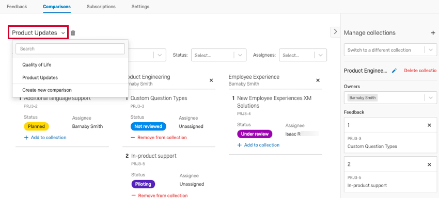Add a new collection with plus icon
Screen dimensions: 439x198
[x=433, y=33]
